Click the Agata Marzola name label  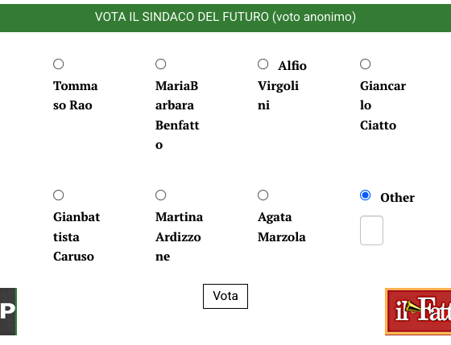point(282,227)
